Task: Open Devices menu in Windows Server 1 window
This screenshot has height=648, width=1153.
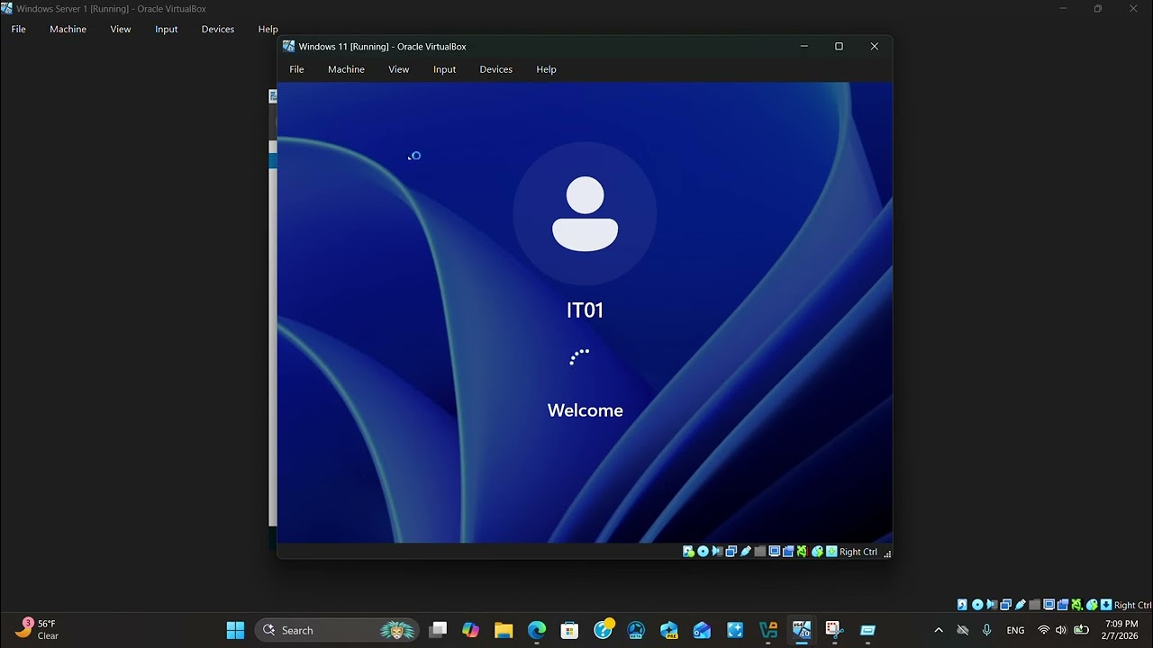Action: pyautogui.click(x=217, y=29)
